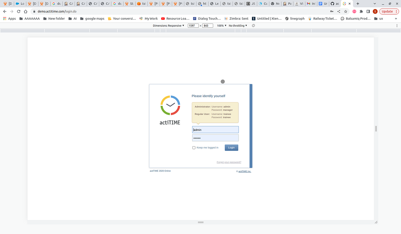The width and height of the screenshot is (401, 234).
Task: Click the key icon in the address bar
Action: [x=332, y=11]
